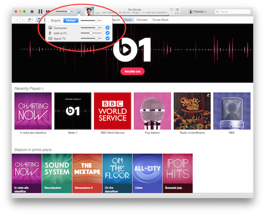
Task: Open the Connect tab
Action: 142,20
